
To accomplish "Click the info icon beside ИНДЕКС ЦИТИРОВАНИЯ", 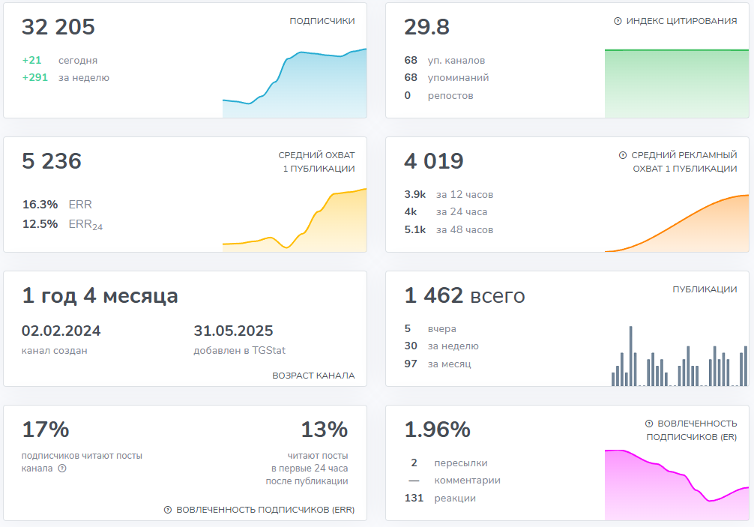I will point(618,21).
